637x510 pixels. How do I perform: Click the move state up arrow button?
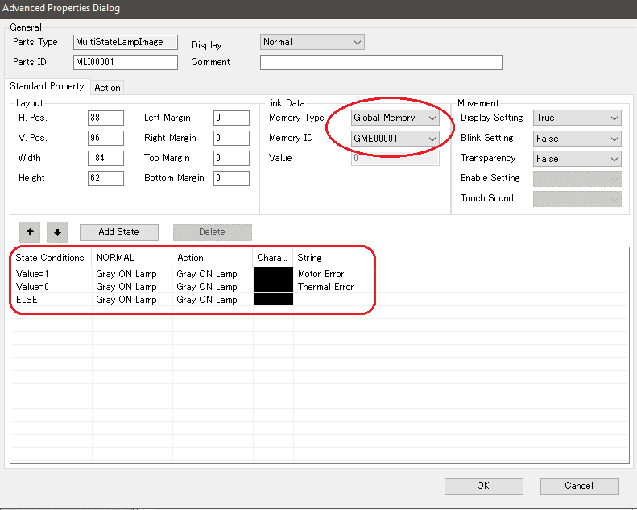click(31, 232)
